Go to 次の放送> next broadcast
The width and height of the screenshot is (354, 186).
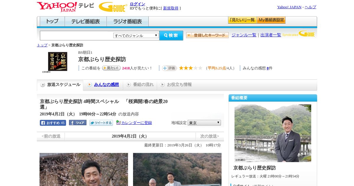[x=210, y=136]
